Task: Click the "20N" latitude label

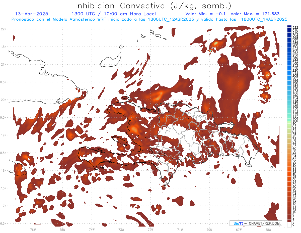Action: click(4, 100)
